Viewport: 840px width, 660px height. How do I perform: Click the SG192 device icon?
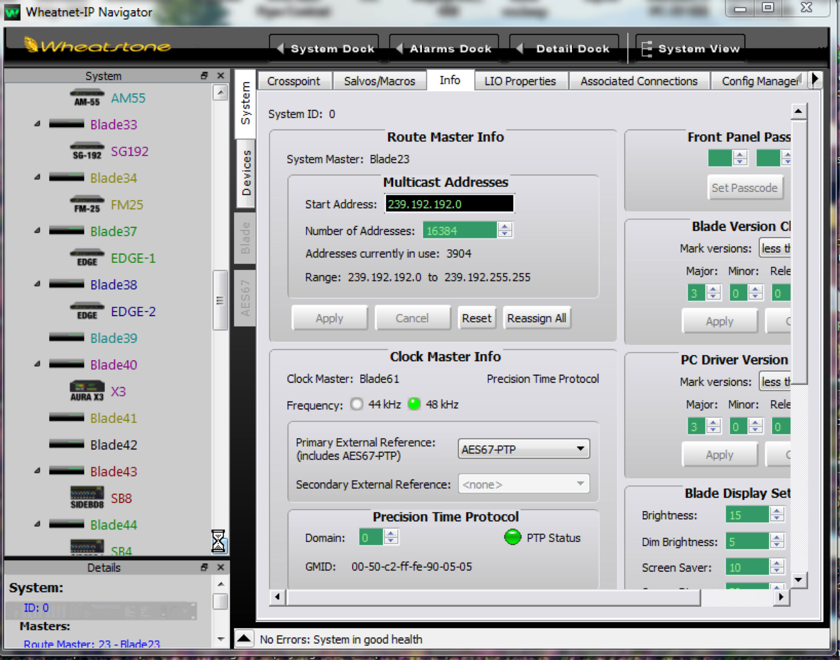point(87,151)
